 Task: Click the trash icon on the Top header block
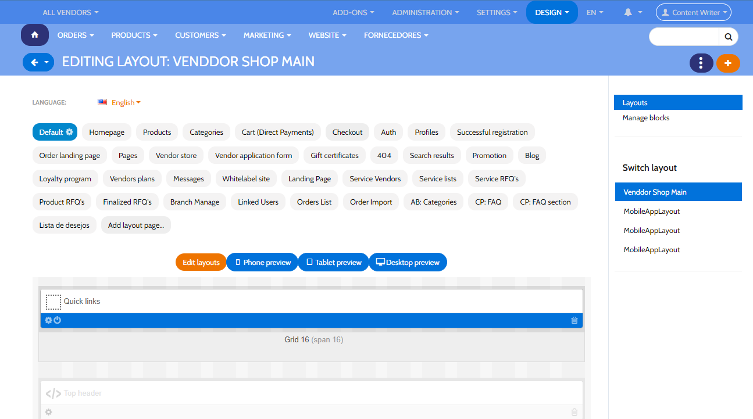(x=574, y=411)
